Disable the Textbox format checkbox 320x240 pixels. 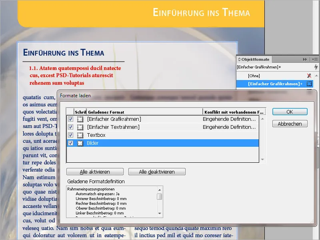70,135
